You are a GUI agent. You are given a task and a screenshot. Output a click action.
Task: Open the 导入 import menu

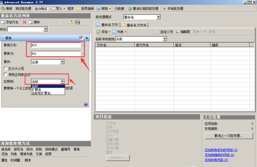click(x=58, y=9)
